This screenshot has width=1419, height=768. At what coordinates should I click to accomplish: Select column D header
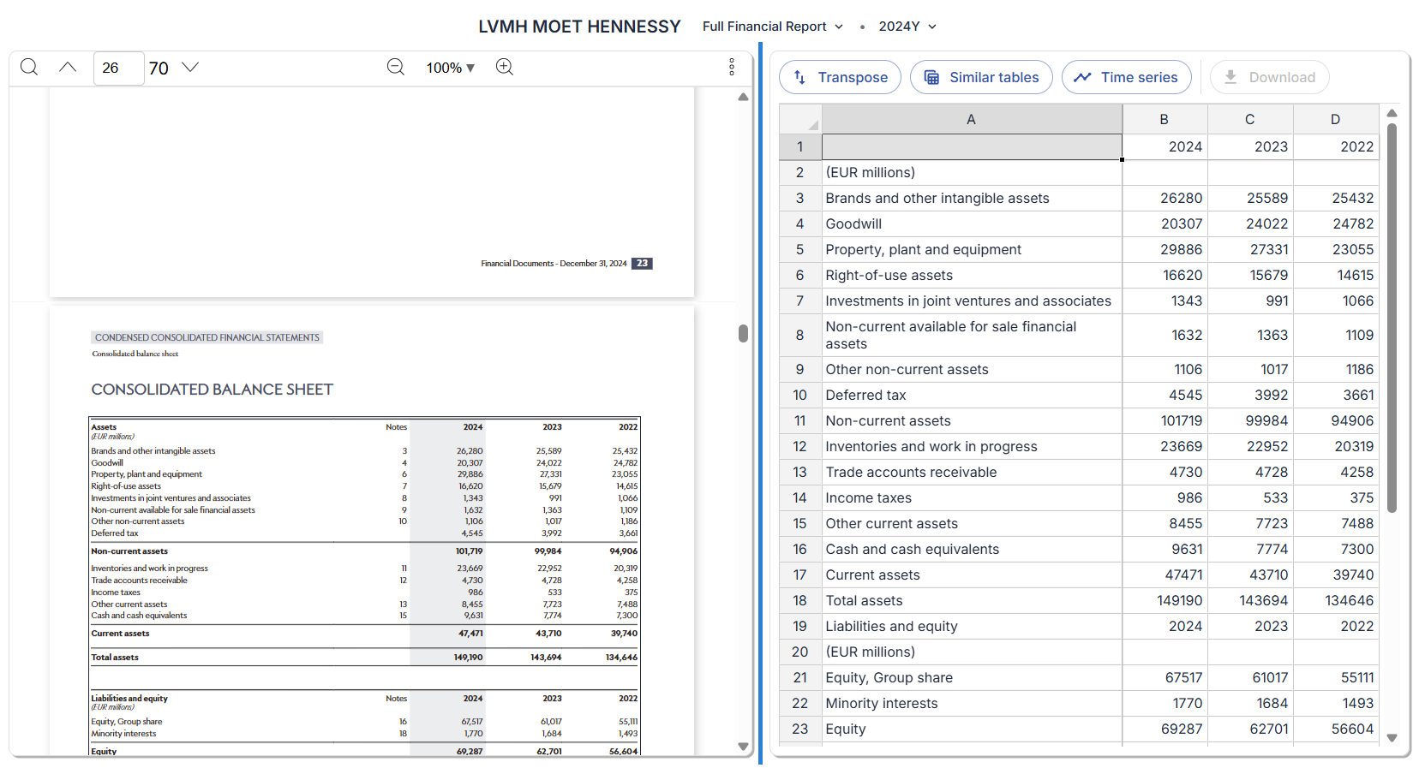[1336, 119]
